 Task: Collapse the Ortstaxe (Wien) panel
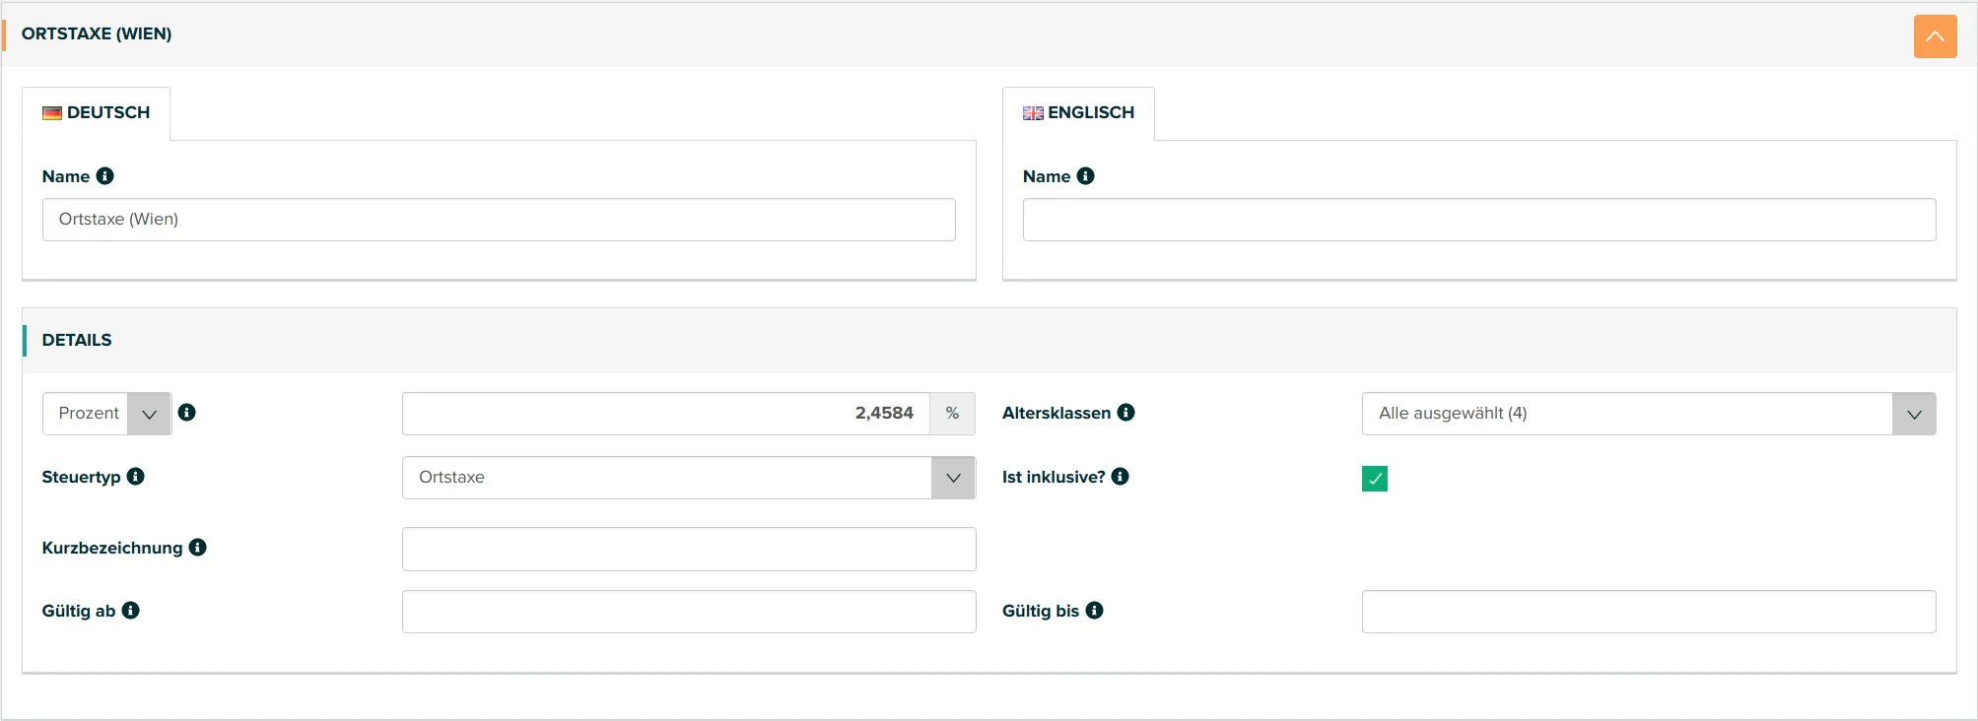[x=1935, y=36]
